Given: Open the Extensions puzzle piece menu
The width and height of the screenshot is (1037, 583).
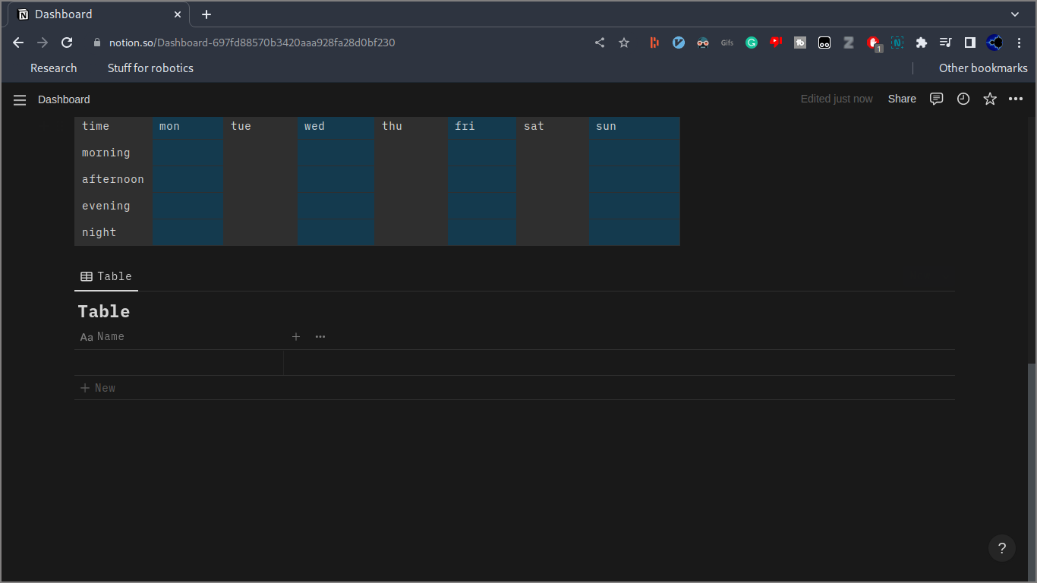Looking at the screenshot, I should 922,43.
